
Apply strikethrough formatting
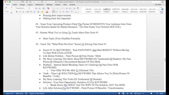tap(28, 12)
